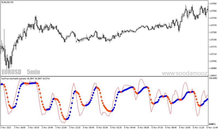Select the 6 Nov 06:00 time label
218x130 pixels.
[144, 128]
